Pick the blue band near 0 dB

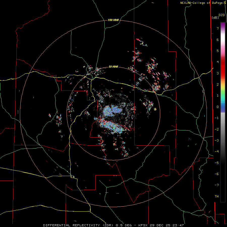pyautogui.click(x=223, y=107)
